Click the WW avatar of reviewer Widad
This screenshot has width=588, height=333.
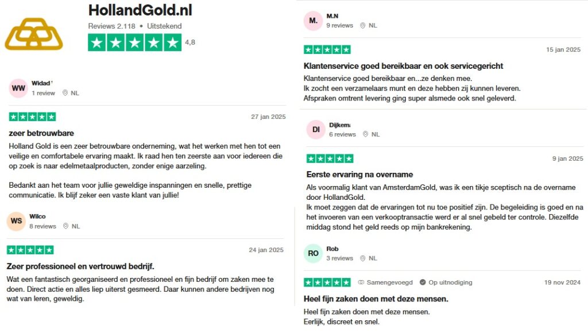[17, 87]
